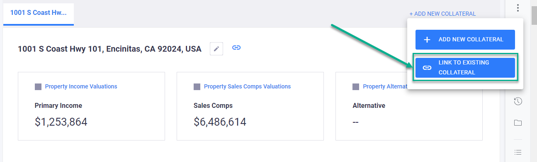Image resolution: width=537 pixels, height=162 pixels.
Task: Click square icon beside Property Alternative link
Action: 356,87
